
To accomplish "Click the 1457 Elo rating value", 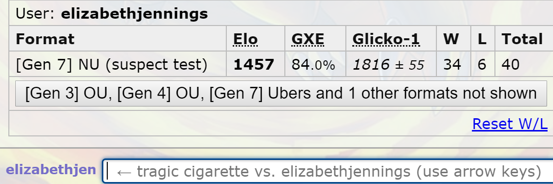I will pos(253,65).
